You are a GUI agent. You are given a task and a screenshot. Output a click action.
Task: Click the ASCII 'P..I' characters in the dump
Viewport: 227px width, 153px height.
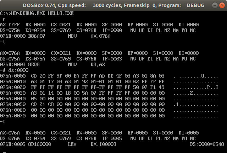tap(212, 87)
